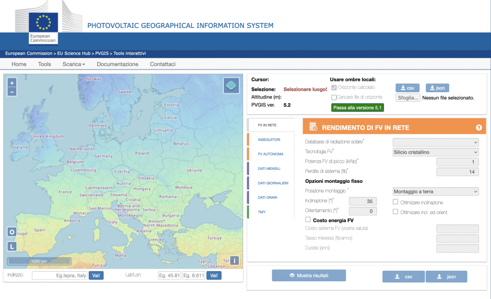Screen dimensions: 491x299
Task: Open the Tools menu item
Action: coord(45,64)
